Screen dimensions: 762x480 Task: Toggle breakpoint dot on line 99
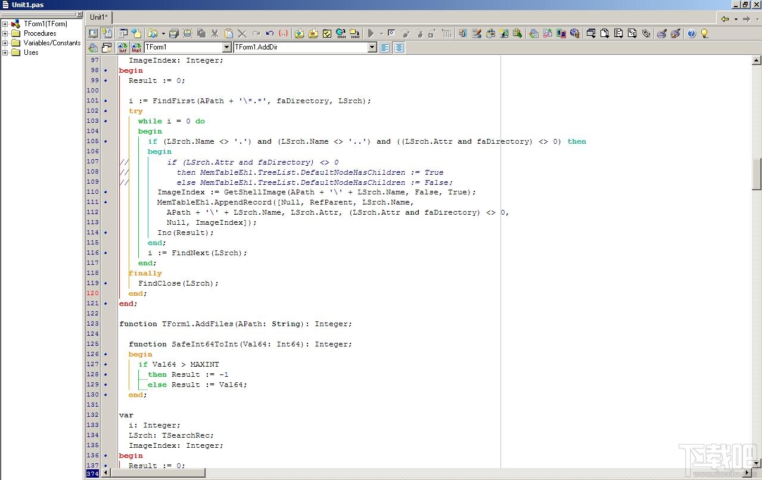tap(105, 80)
